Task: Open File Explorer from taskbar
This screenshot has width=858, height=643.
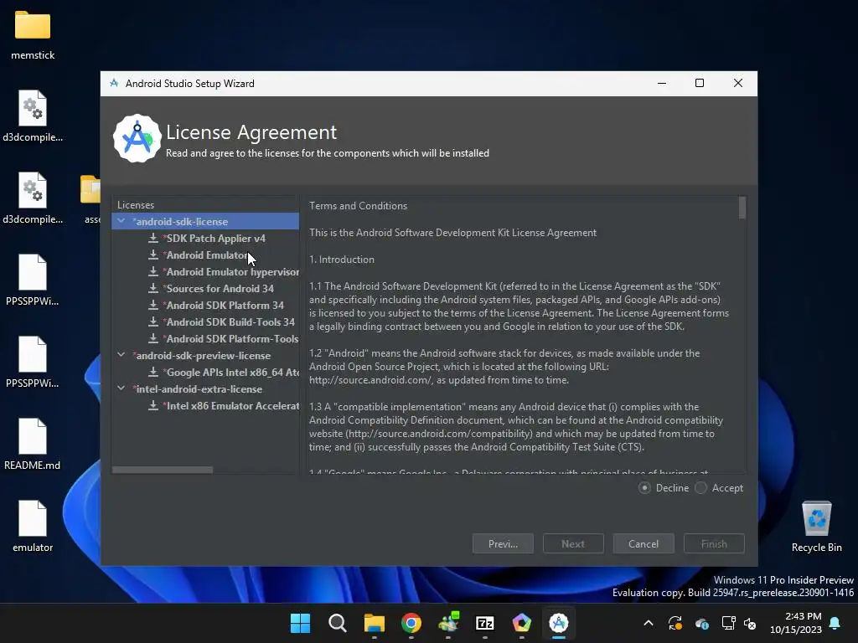Action: click(375, 623)
